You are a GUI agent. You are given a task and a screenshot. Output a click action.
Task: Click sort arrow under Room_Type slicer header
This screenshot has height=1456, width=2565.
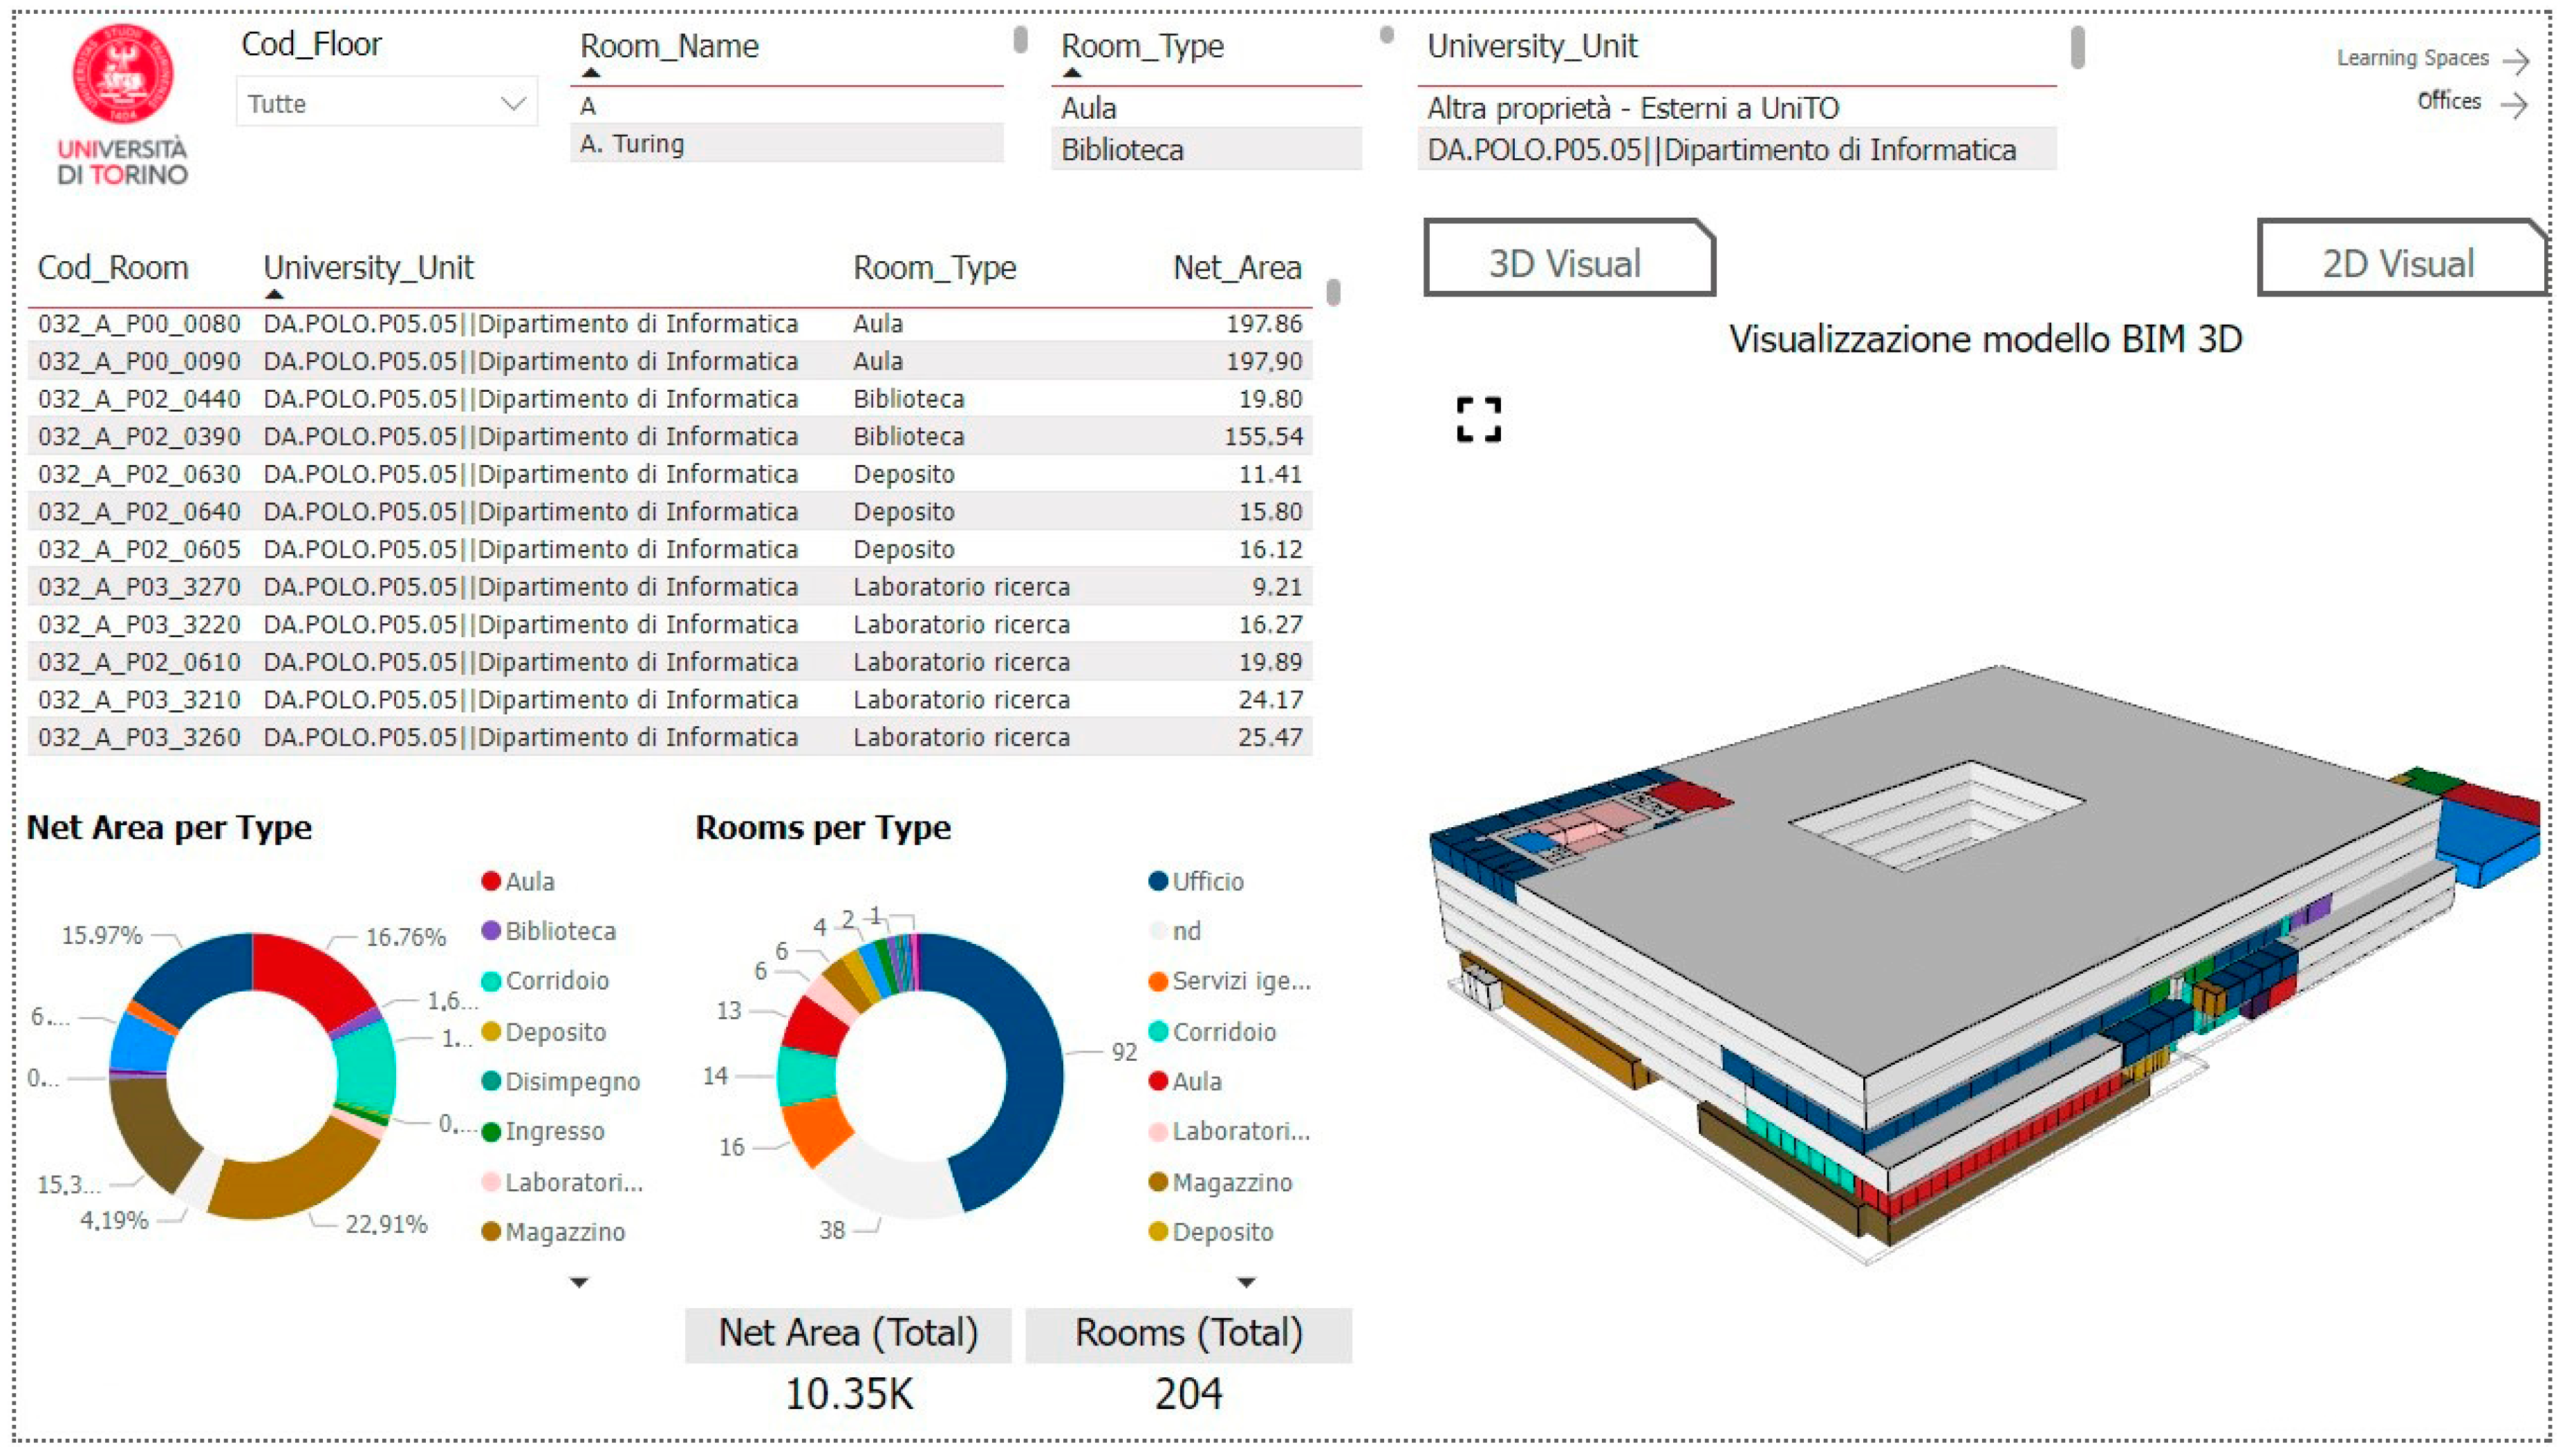(x=1072, y=73)
